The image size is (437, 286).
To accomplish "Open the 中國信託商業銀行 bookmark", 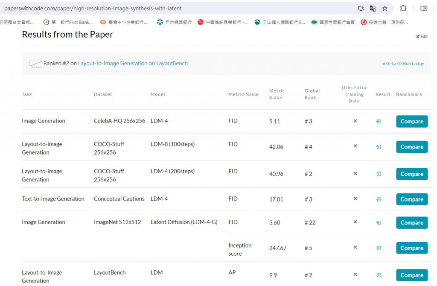I will [x=222, y=22].
